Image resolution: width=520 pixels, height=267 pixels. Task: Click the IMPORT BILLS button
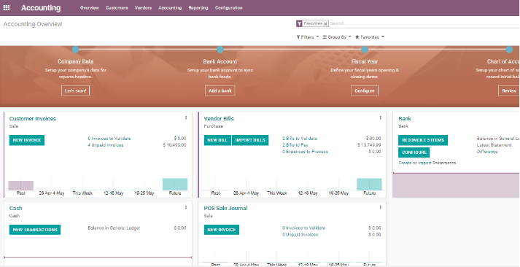pos(250,140)
